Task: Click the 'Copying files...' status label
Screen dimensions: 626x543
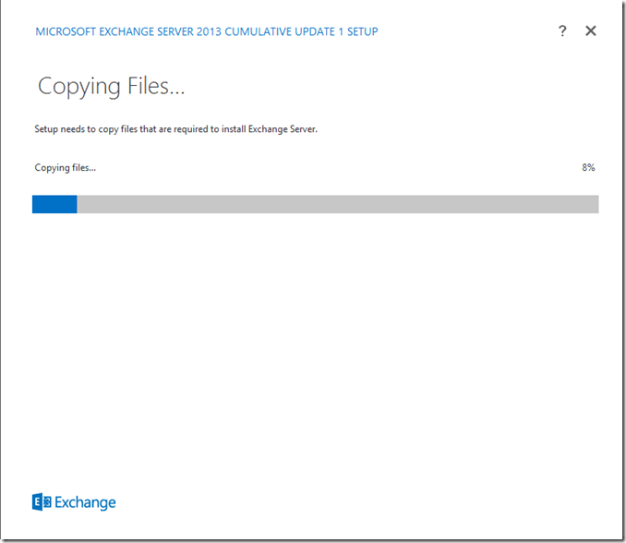Action: [x=65, y=168]
